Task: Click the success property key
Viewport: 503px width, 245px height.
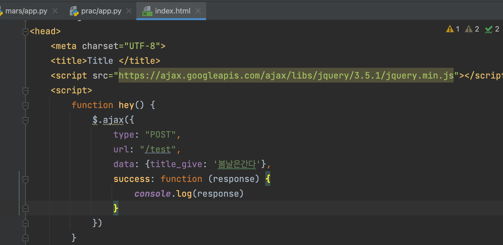Action: pos(132,179)
